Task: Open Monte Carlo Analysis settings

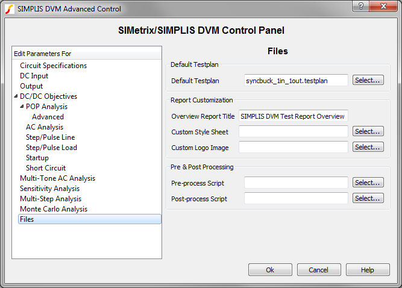Action: (x=53, y=209)
